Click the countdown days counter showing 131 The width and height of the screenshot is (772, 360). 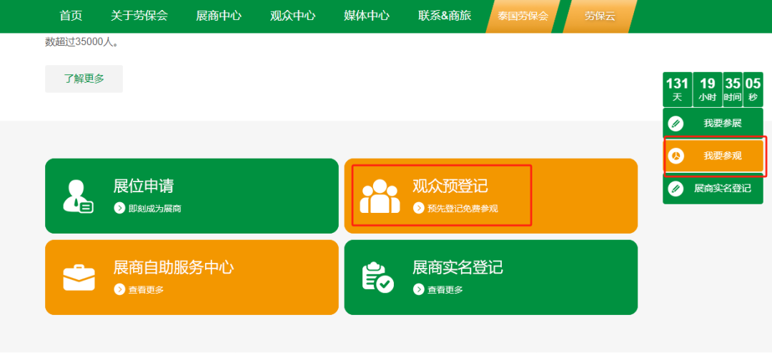coord(677,89)
